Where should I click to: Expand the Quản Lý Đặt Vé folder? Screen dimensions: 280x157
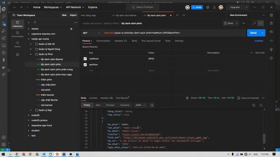tap(31, 44)
